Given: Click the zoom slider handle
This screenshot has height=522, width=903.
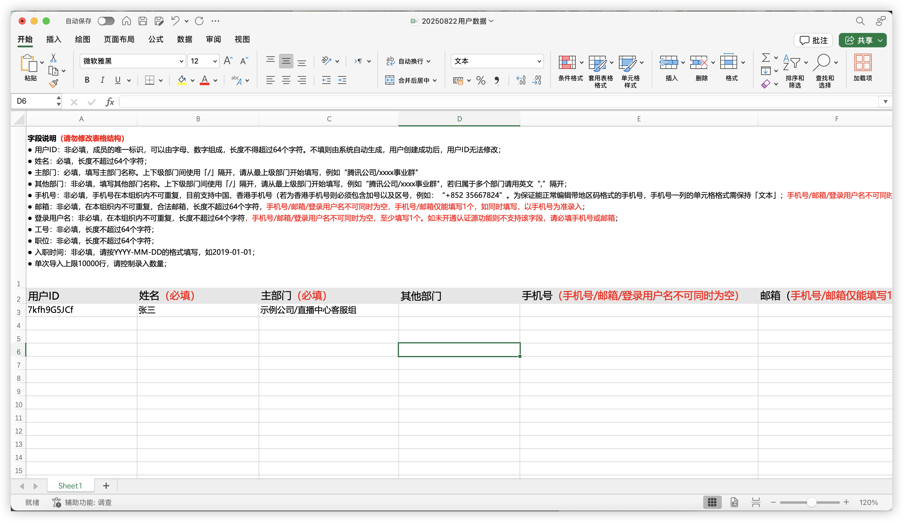Looking at the screenshot, I should [x=811, y=502].
